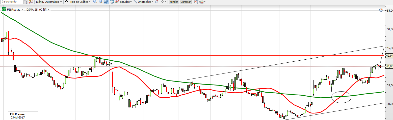Click the Comprar button
Screen dimensions: 393x120
point(186,2)
